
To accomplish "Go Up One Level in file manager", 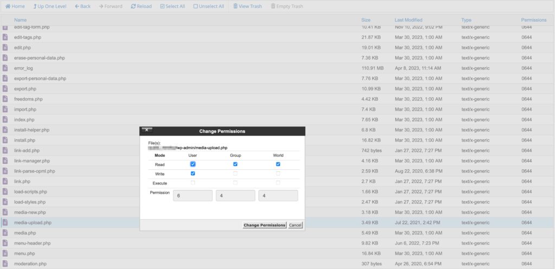I will point(50,7).
